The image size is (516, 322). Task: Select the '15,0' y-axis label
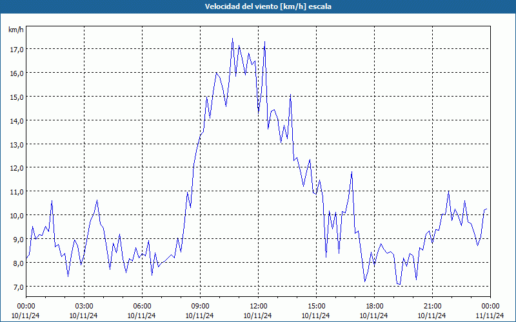17,97
